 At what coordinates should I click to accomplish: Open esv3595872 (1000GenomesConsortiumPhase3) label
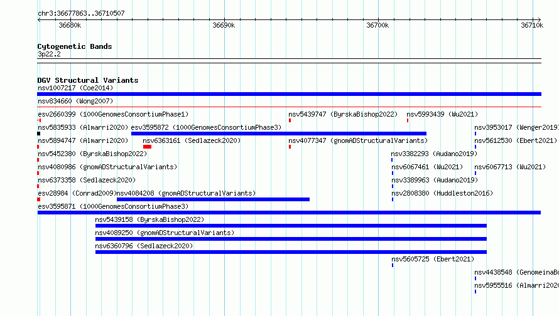point(206,127)
